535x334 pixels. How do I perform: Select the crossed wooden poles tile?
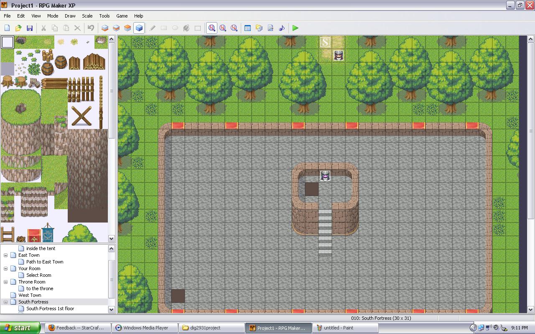(x=81, y=116)
